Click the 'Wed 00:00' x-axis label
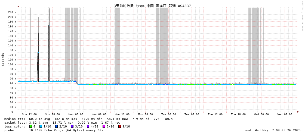This screenshot has height=134, width=305. (x=261, y=114)
